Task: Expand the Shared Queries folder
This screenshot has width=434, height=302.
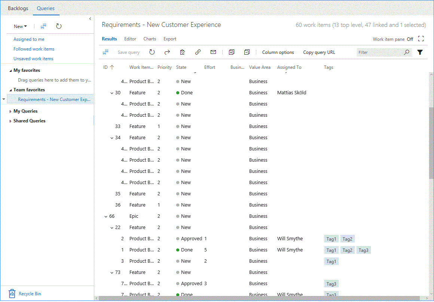Action: click(x=10, y=121)
